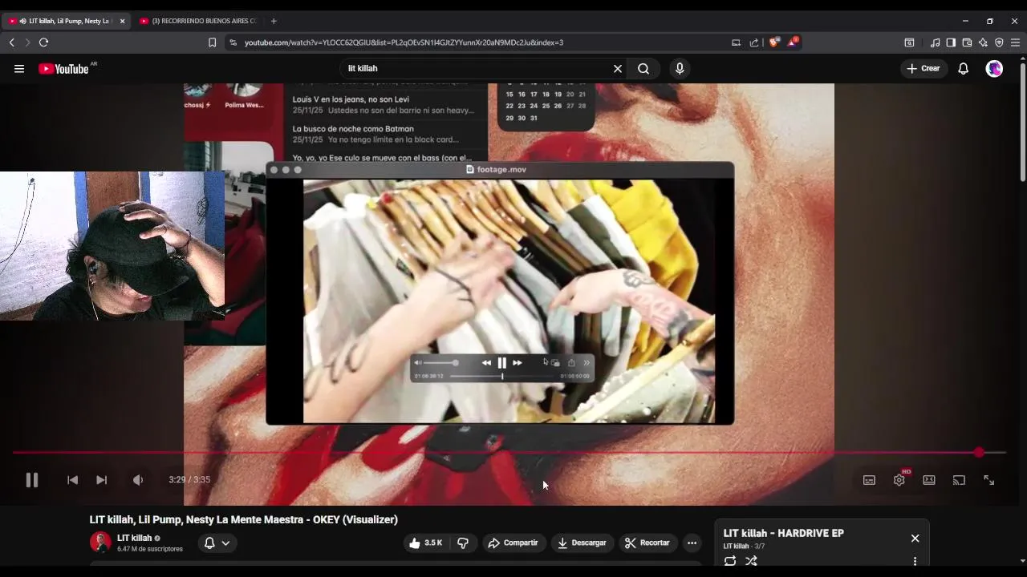
Task: Open the browser main hamburger menu
Action: point(1015,42)
